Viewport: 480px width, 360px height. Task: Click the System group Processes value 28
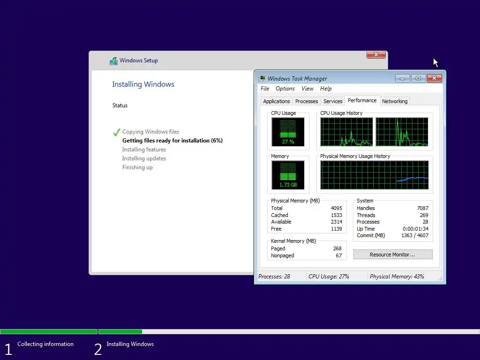426,222
